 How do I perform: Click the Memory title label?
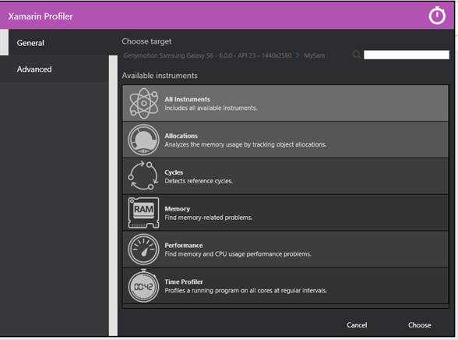tap(178, 209)
